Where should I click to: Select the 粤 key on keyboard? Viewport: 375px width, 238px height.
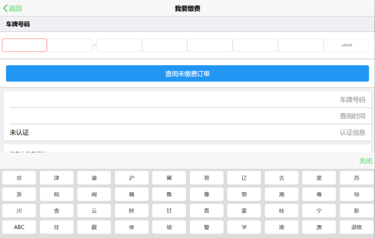pyautogui.click(x=319, y=194)
